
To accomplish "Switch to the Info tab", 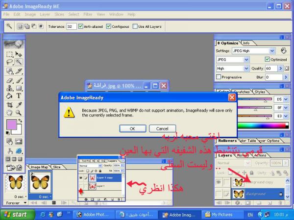I will tap(246, 43).
